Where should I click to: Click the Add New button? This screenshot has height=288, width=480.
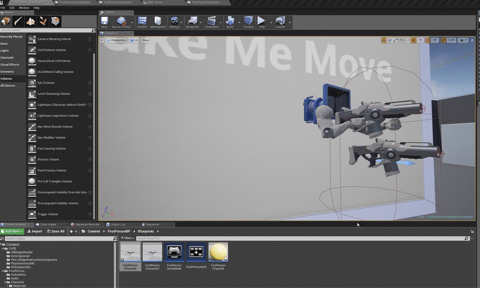click(12, 231)
